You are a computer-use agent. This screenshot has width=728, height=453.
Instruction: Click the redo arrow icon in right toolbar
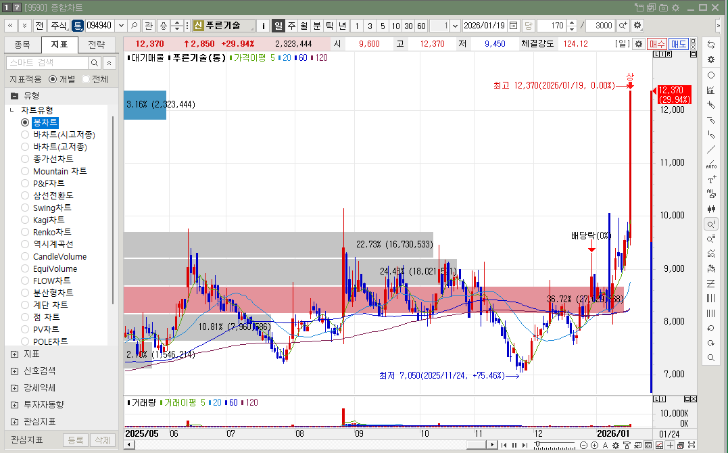pos(711,343)
